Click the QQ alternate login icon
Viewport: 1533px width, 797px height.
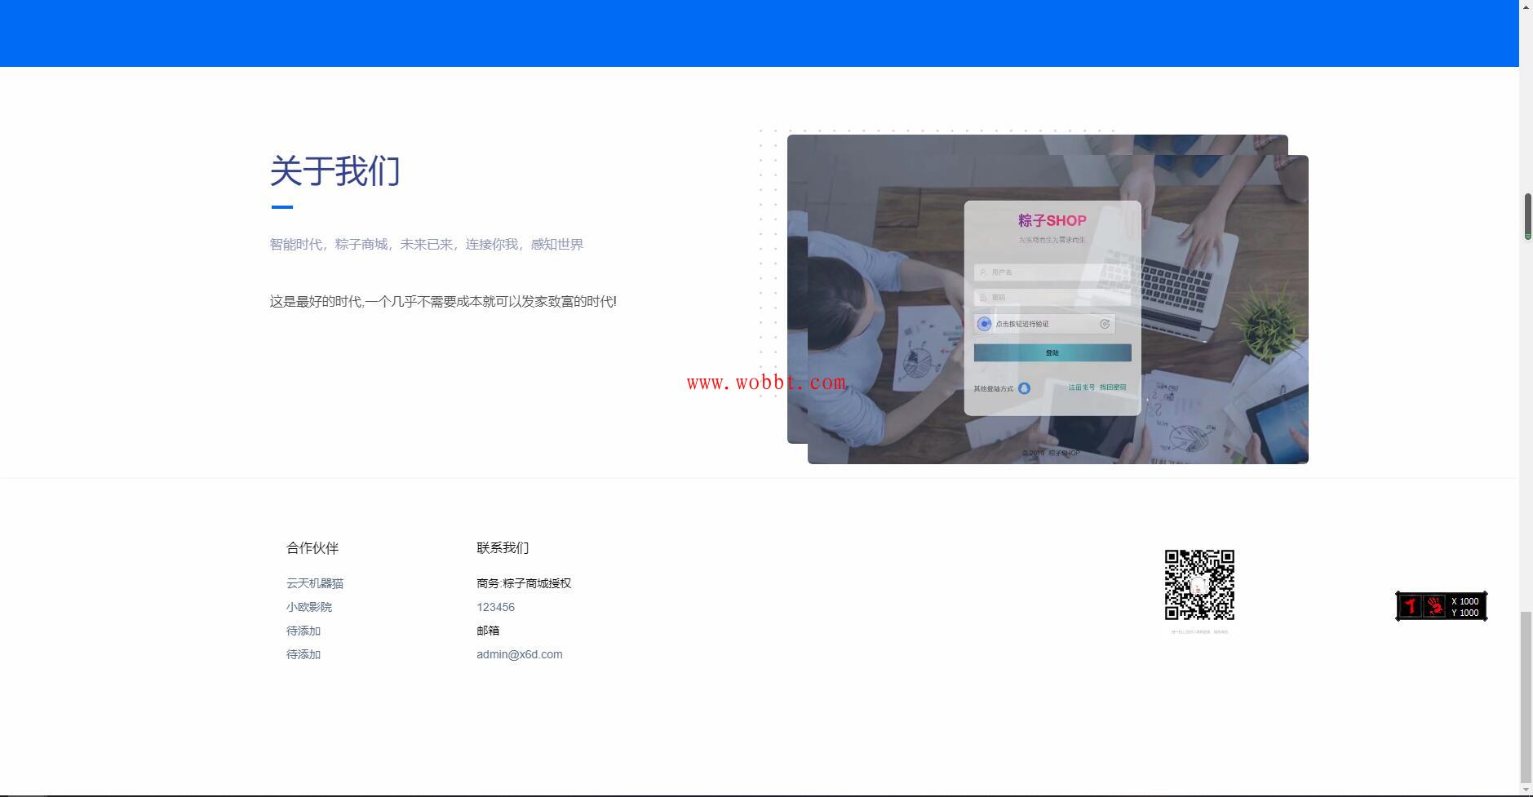pos(1024,387)
